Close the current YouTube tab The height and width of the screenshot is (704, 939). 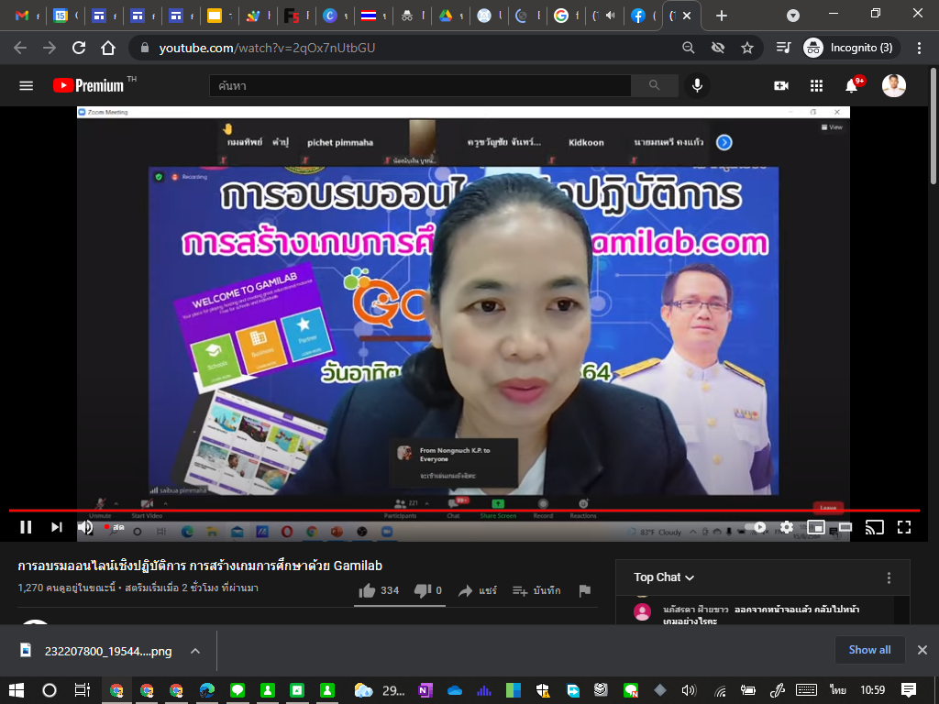(x=687, y=16)
